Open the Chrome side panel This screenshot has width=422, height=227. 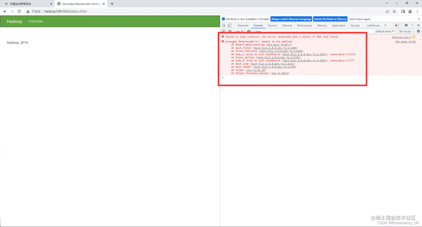click(403, 11)
